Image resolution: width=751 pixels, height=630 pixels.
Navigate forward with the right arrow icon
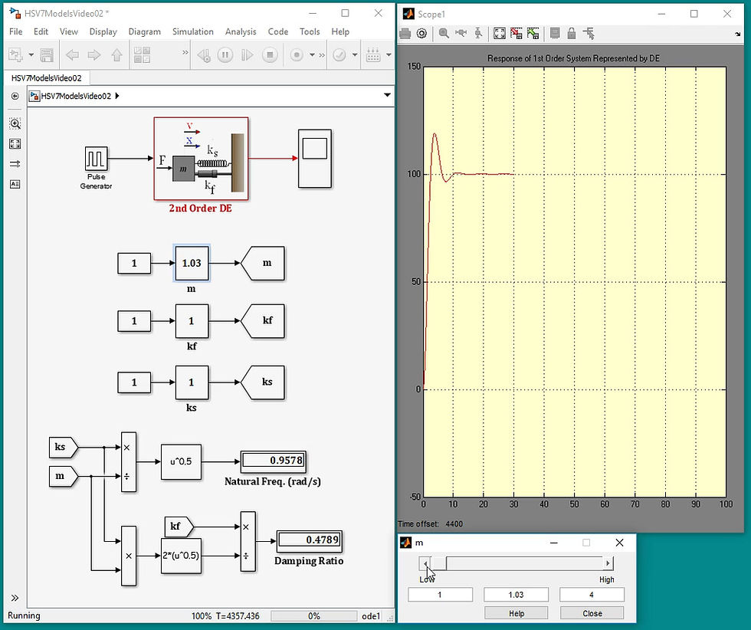tap(94, 55)
